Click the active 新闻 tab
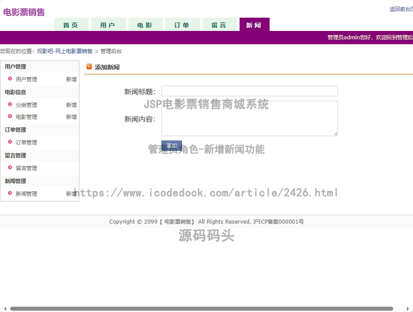This screenshot has height=312, width=413. coord(255,25)
